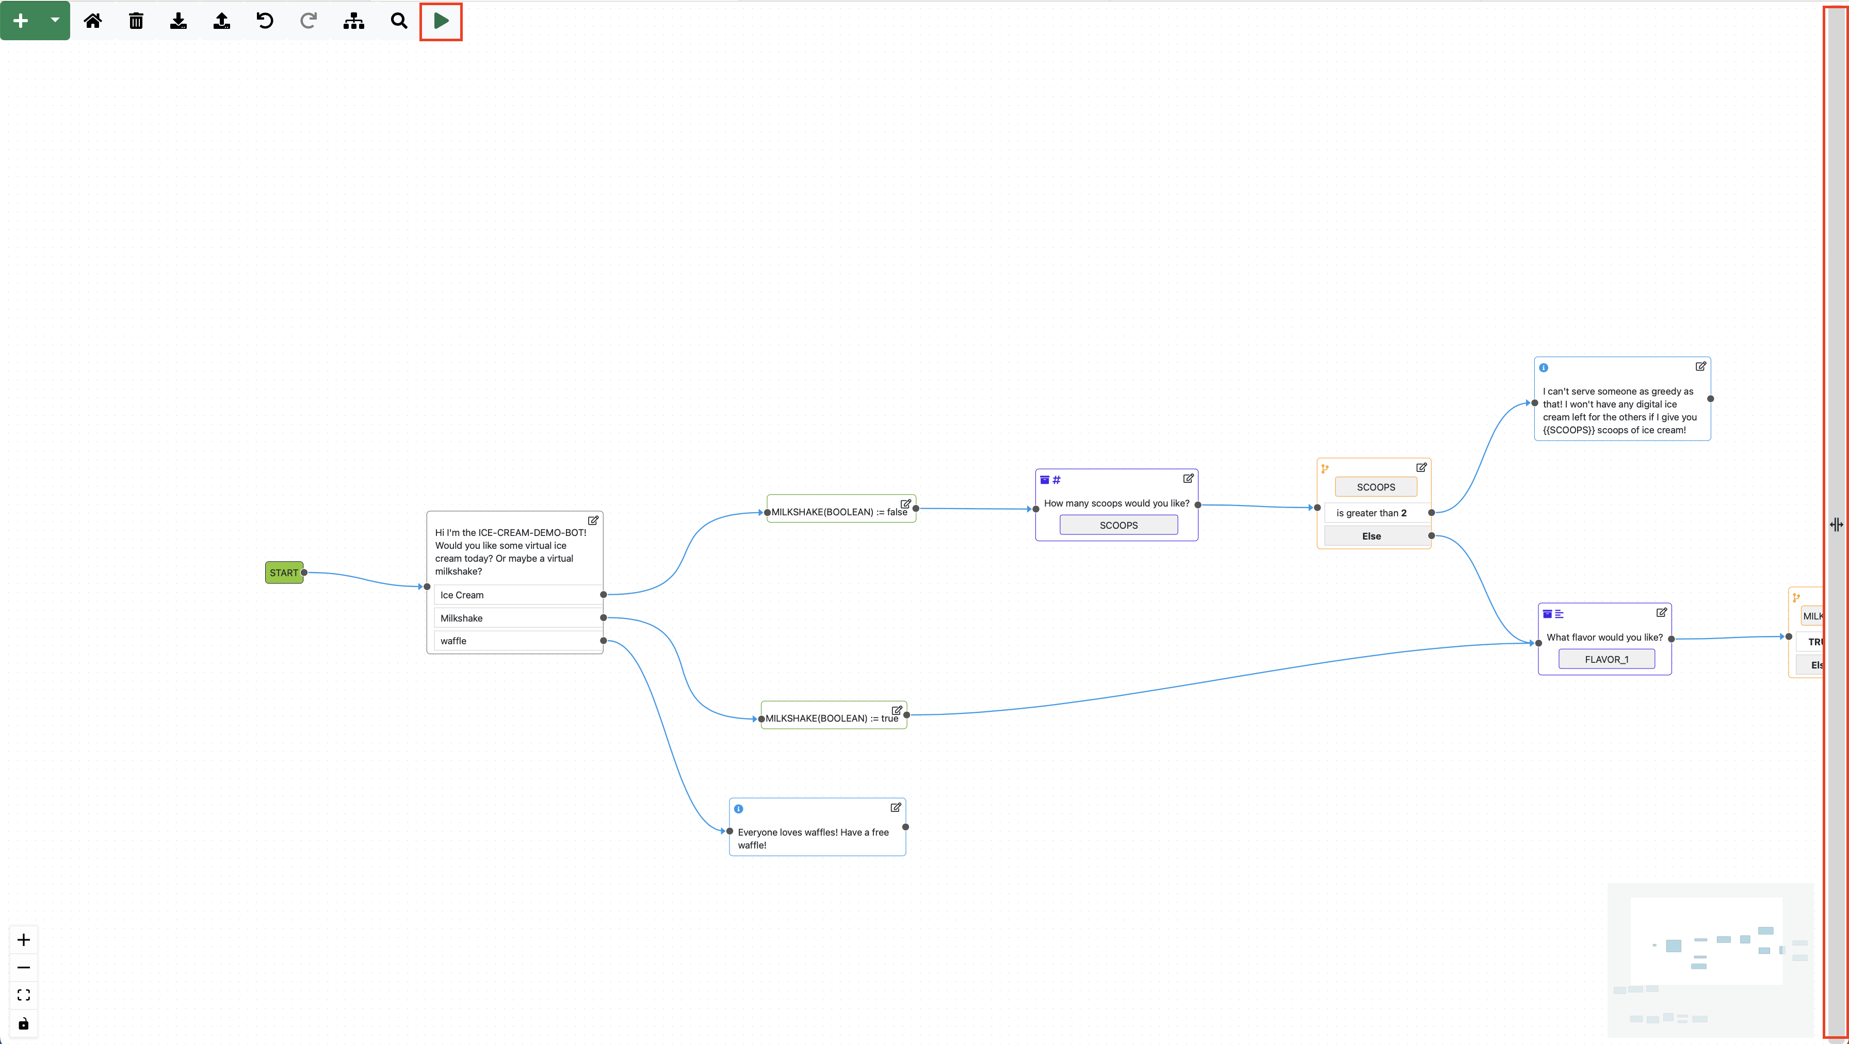Click the home icon in toolbar

(92, 21)
